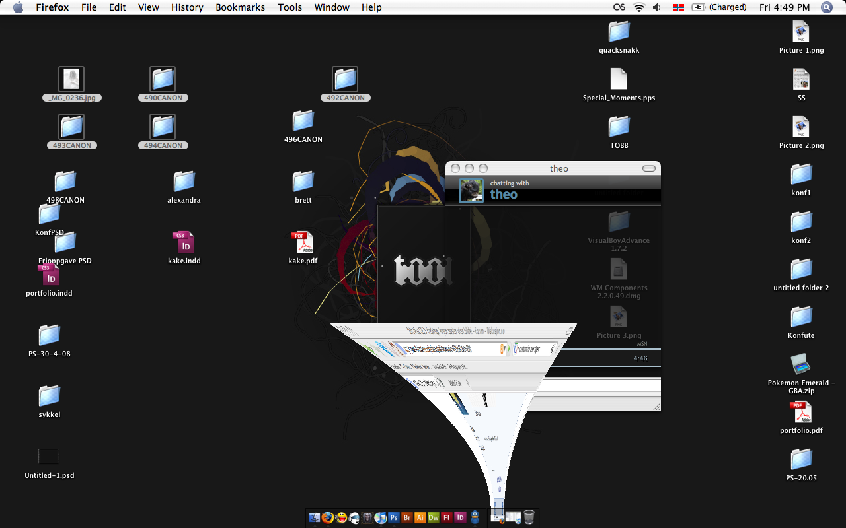The height and width of the screenshot is (528, 846).
Task: Click the Adium bird dock icon
Action: click(x=475, y=518)
